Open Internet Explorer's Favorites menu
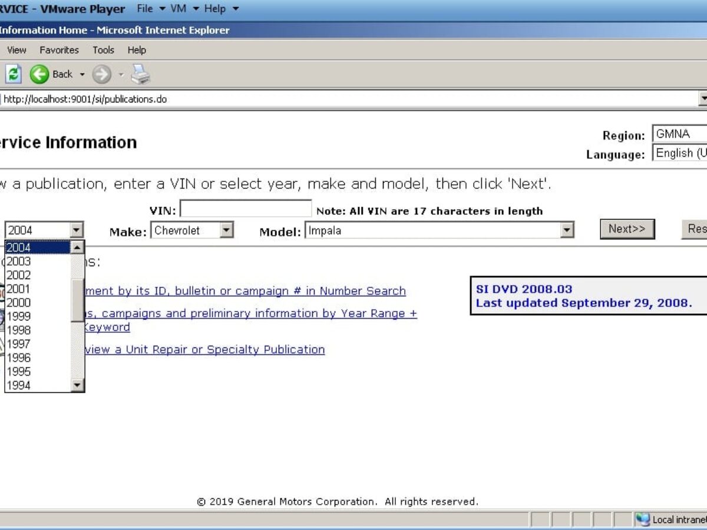707x530 pixels. pos(59,50)
